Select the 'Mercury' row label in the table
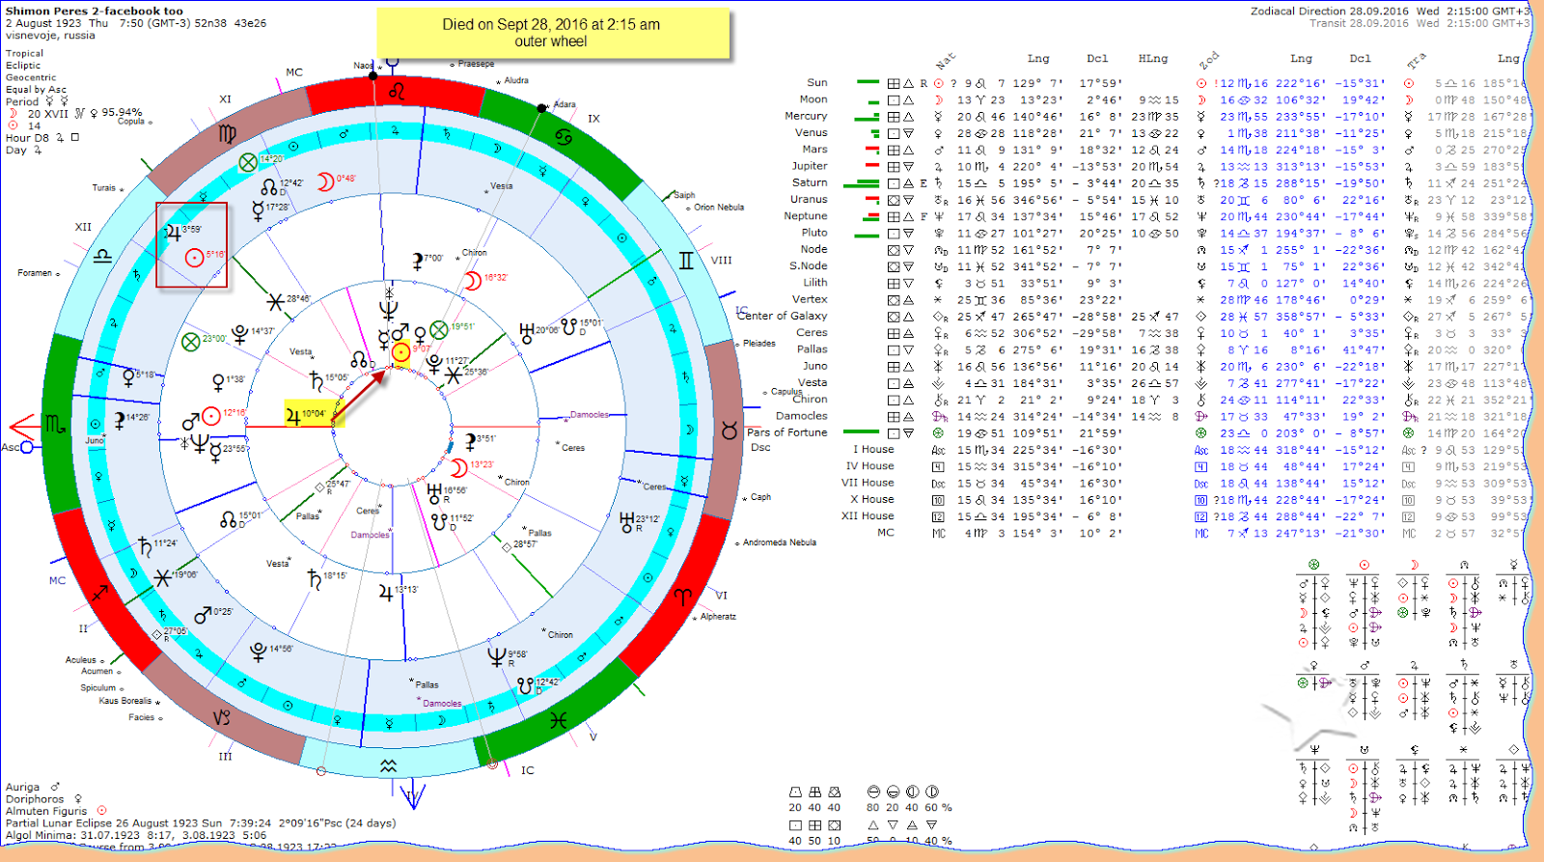1544x862 pixels. 806,116
